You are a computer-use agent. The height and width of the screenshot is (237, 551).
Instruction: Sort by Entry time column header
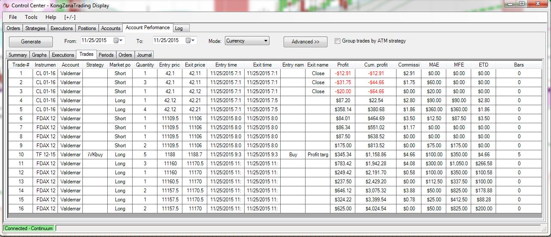click(x=226, y=65)
